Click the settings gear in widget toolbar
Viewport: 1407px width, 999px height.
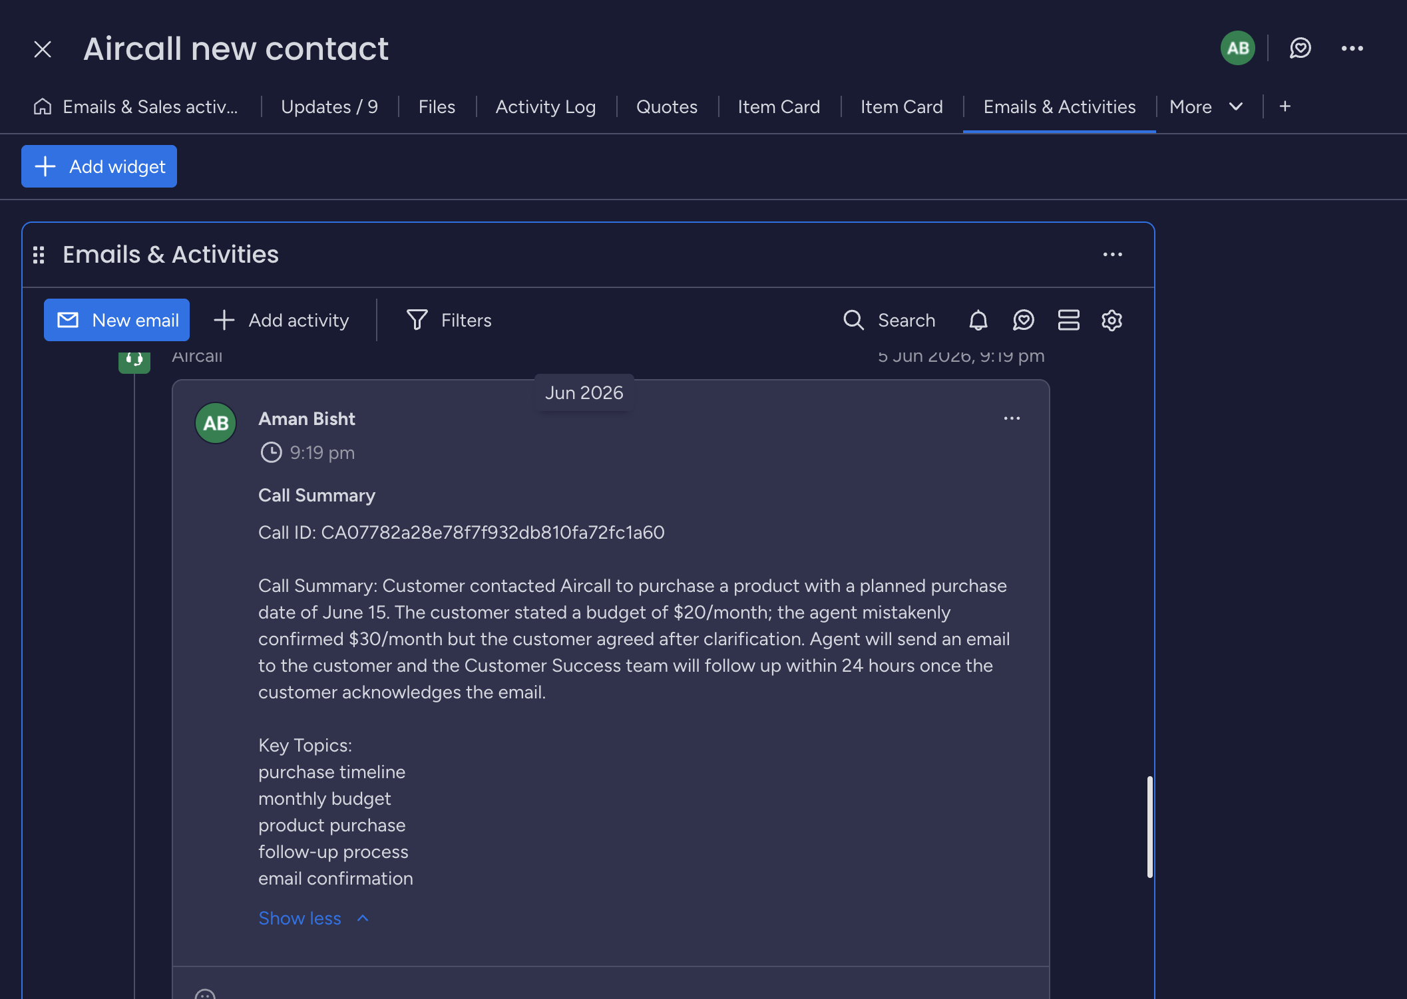pyautogui.click(x=1111, y=320)
